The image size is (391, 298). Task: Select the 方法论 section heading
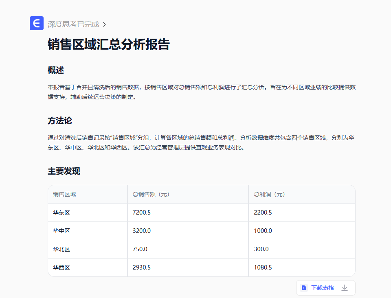tap(60, 121)
